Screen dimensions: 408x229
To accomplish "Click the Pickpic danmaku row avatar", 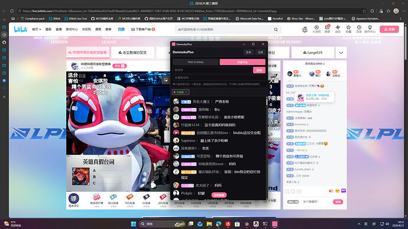I will tap(176, 193).
